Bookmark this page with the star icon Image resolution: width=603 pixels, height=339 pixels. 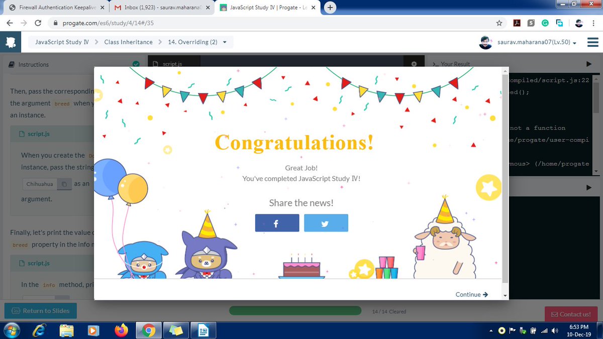coord(499,23)
